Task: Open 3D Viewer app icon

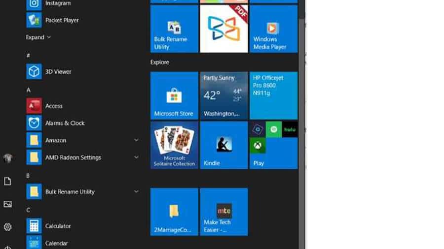Action: point(34,71)
